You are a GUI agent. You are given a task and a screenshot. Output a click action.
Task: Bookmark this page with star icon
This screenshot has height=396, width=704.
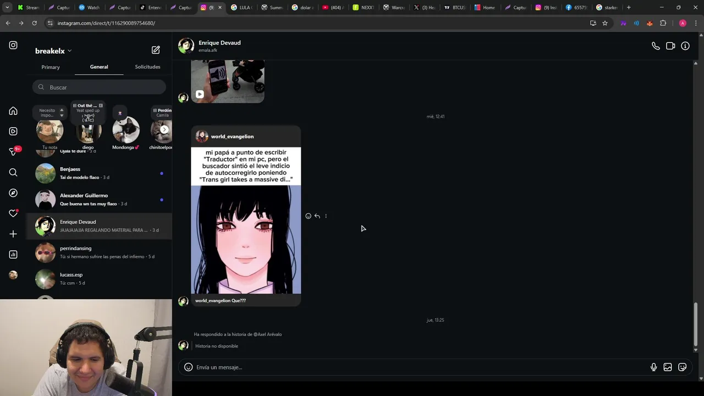(605, 23)
